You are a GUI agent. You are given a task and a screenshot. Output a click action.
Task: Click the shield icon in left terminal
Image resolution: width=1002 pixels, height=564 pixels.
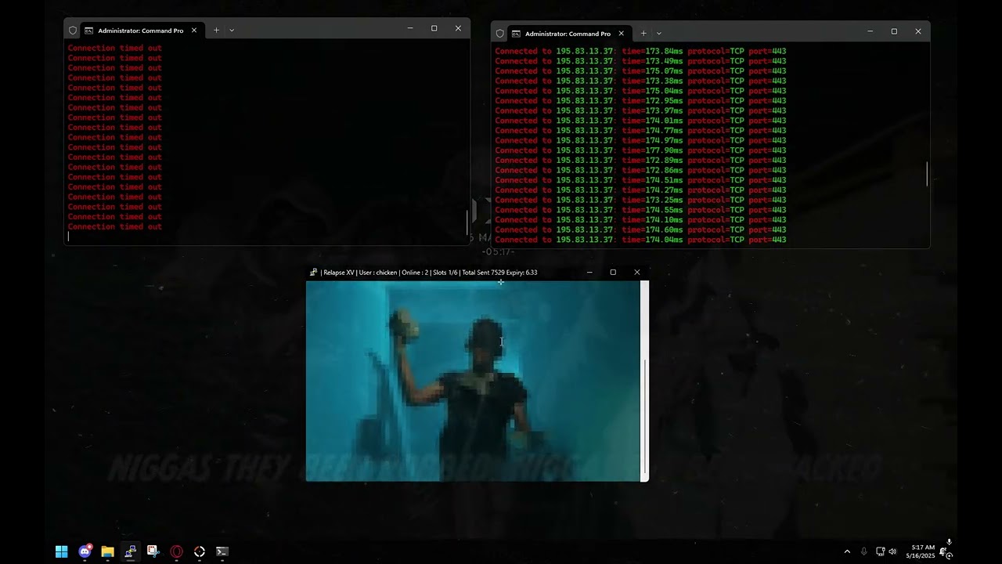point(73,31)
